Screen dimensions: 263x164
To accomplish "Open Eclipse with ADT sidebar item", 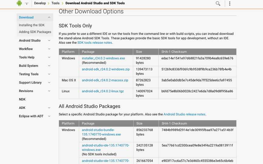I will tap(31, 116).
